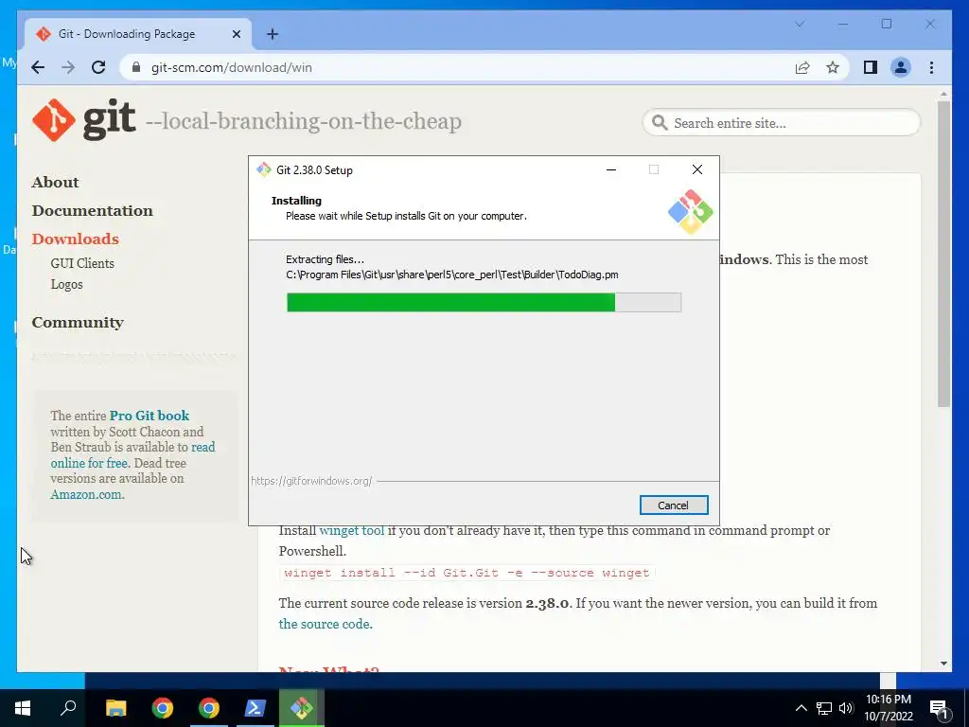This screenshot has height=727, width=969.
Task: Minimize the Chrome window
Action: pos(843,24)
